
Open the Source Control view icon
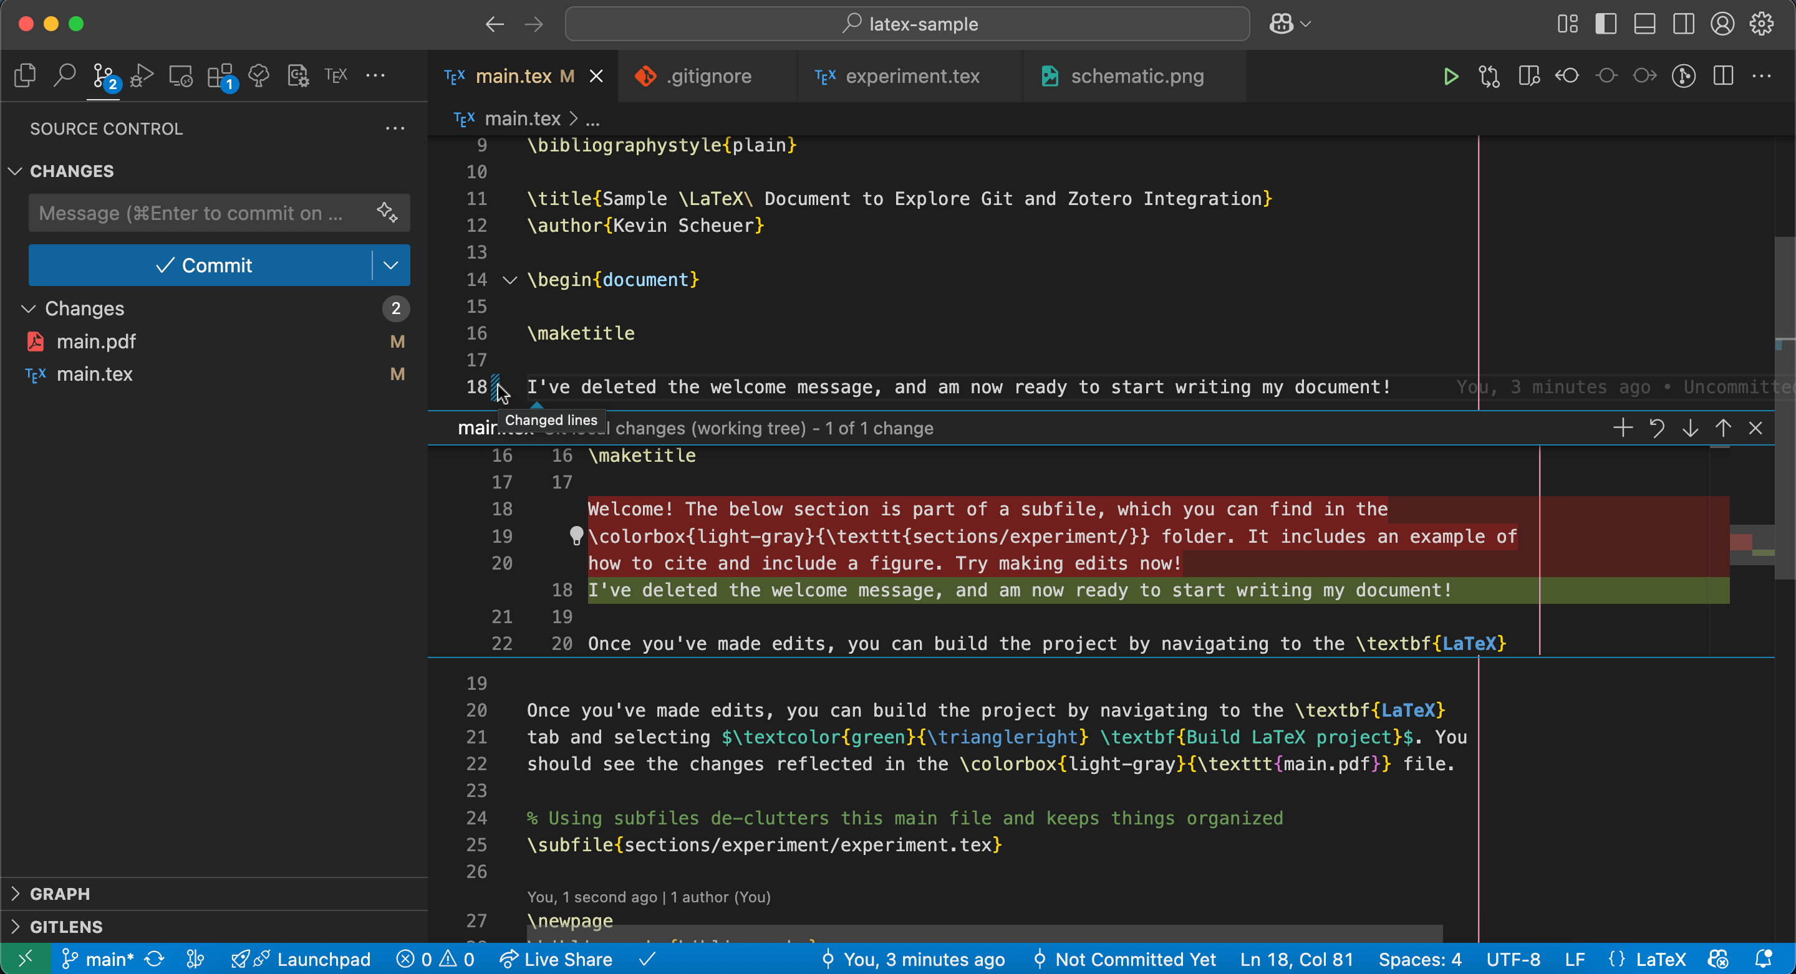[104, 75]
